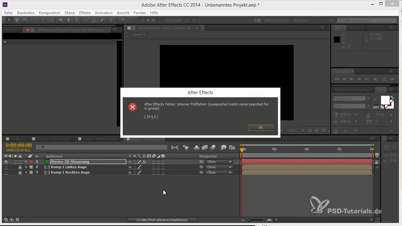Expand Komp 1 Linkes Auge layer properties
The width and height of the screenshot is (402, 226).
point(26,167)
